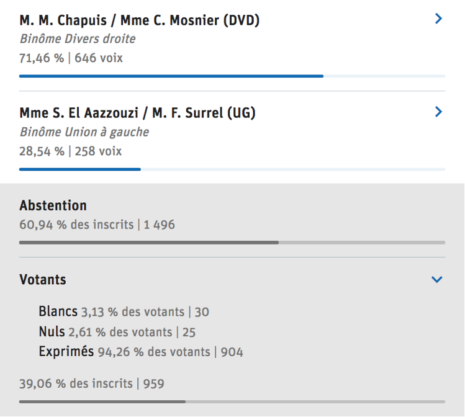Click Mme S. El Aazzouzi / M. F. Surrel (UG)
This screenshot has width=465, height=417.
pyautogui.click(x=137, y=113)
